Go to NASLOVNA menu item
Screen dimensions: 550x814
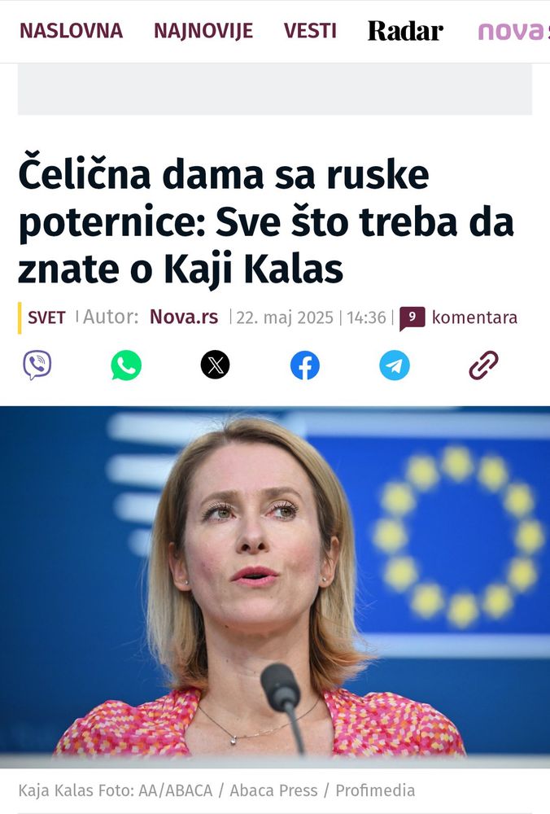[x=71, y=31]
